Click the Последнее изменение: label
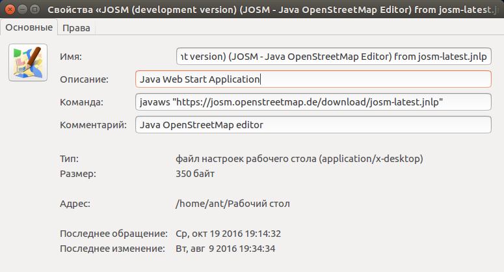Viewport: 504px width, 272px height. click(x=113, y=249)
